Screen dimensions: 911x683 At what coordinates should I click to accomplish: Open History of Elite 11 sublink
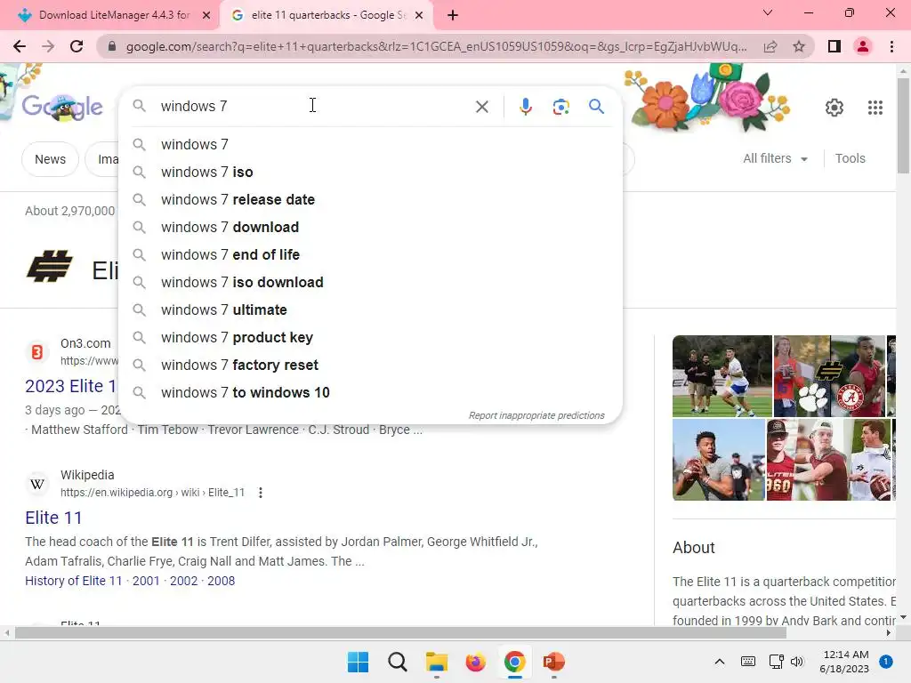[74, 581]
